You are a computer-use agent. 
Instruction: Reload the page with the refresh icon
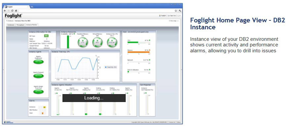tap(12, 11)
